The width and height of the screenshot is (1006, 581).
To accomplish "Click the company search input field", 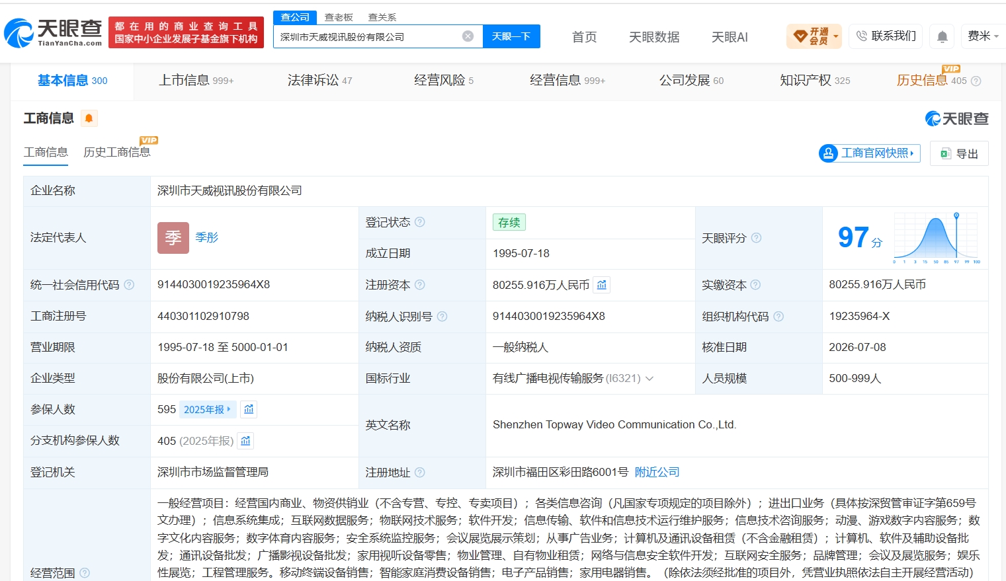I will (x=368, y=36).
